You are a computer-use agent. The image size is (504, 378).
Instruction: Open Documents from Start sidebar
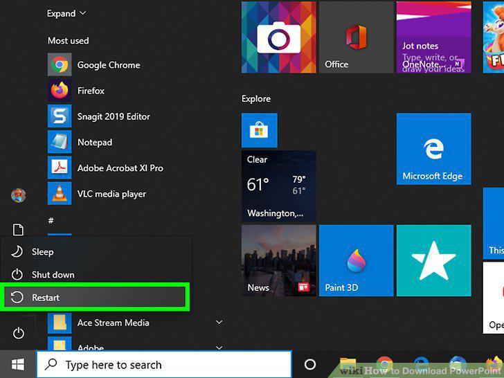(18, 230)
